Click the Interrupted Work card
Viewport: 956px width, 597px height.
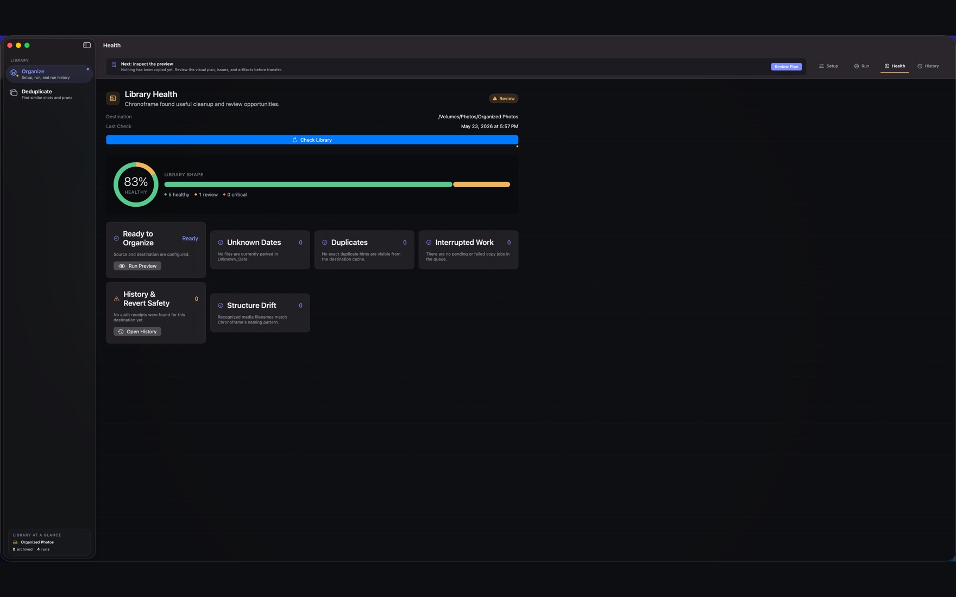click(x=468, y=250)
